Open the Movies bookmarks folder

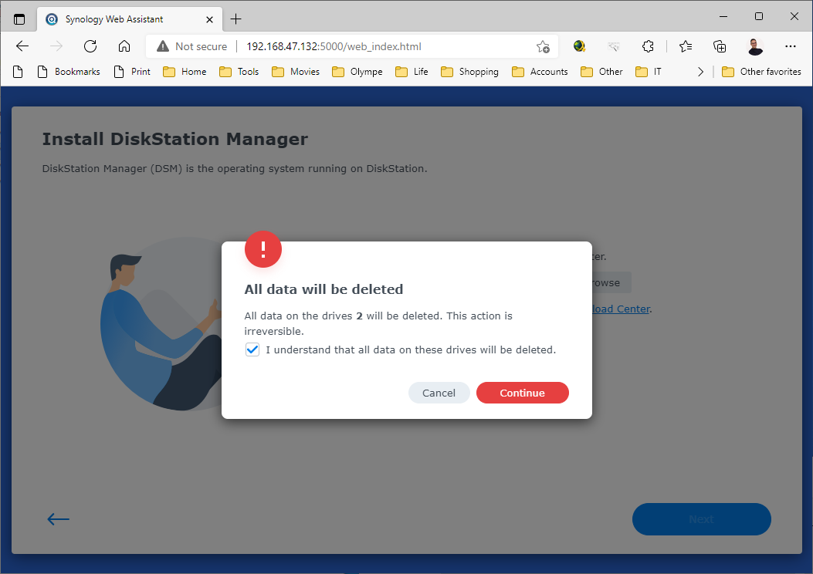coord(296,72)
